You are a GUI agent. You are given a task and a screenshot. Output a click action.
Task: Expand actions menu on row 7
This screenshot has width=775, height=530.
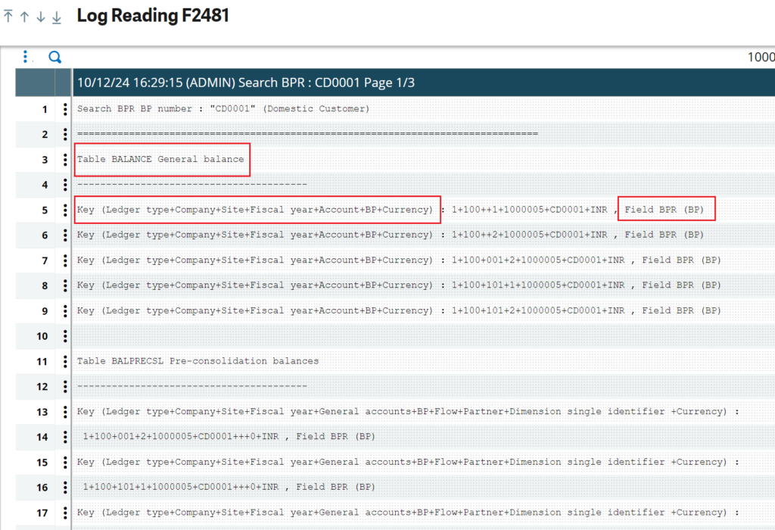[x=65, y=260]
